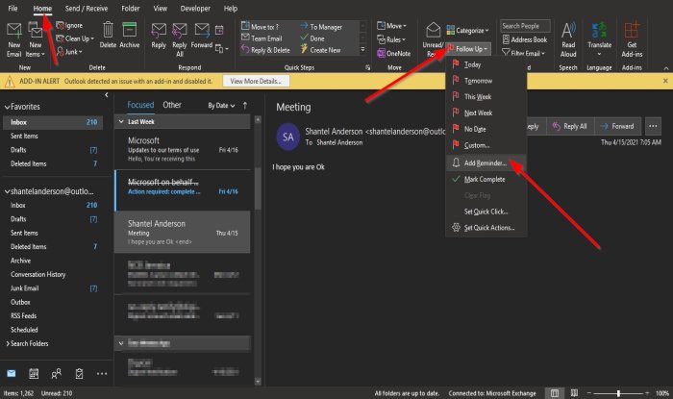Flag the message for Today
This screenshot has height=399, width=673.
tap(486, 64)
